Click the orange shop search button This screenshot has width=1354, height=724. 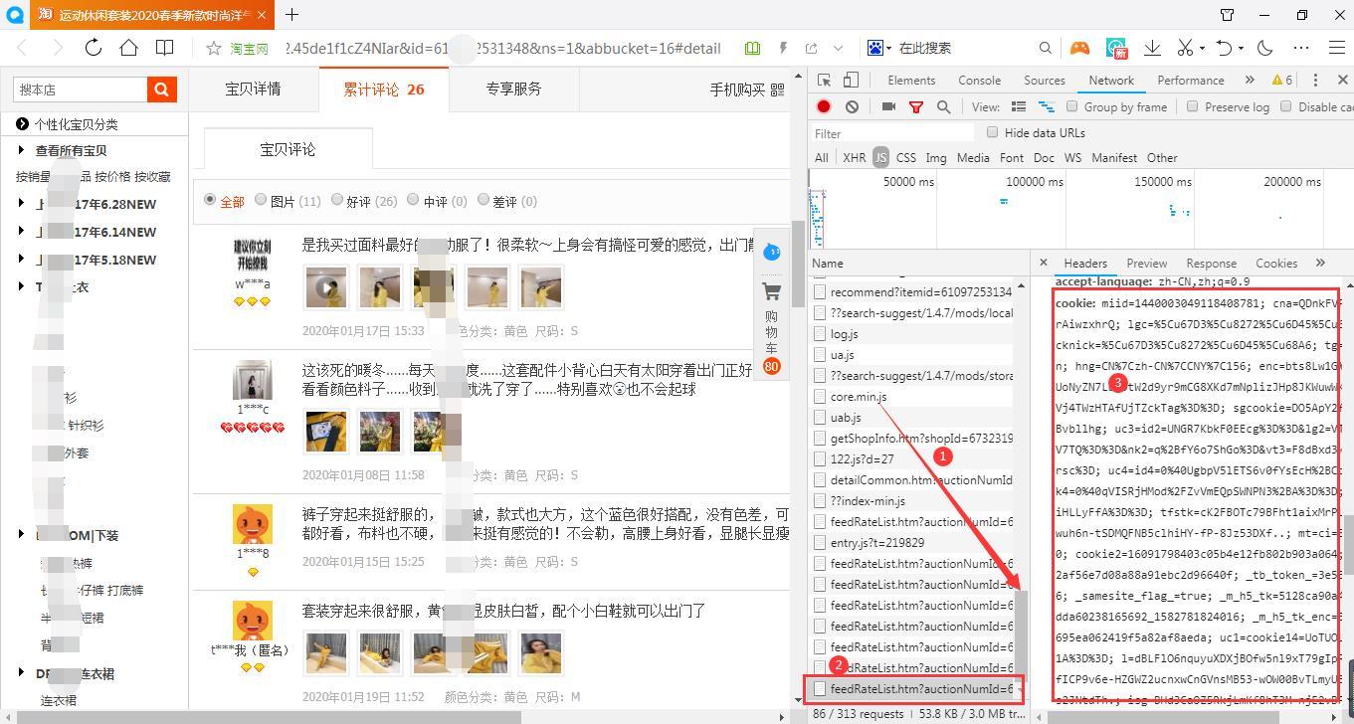pyautogui.click(x=162, y=90)
